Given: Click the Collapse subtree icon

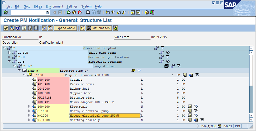Looking at the screenshot, I should (50, 28).
